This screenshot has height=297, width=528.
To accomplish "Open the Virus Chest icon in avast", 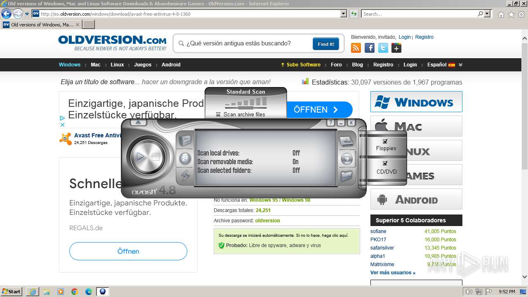I will pyautogui.click(x=185, y=141).
